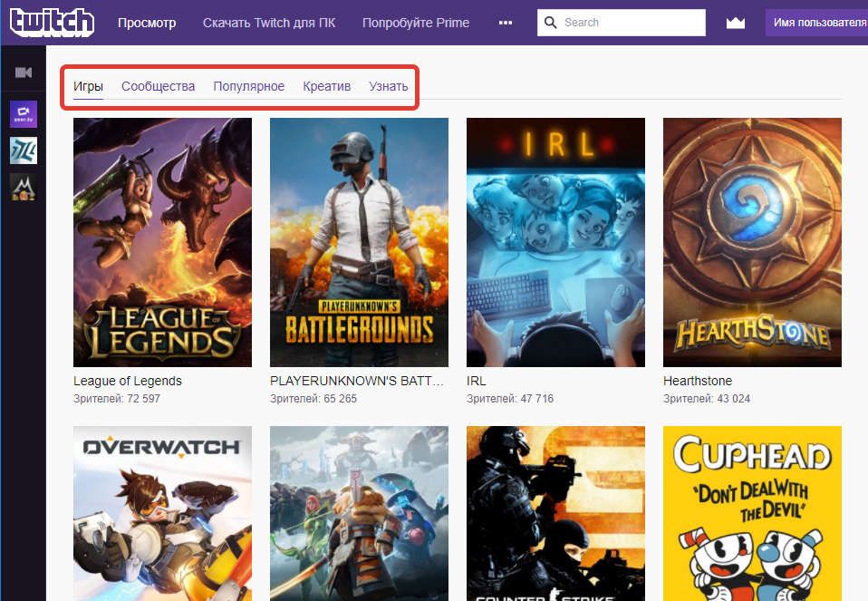Open the Имя пользователя account button

817,23
